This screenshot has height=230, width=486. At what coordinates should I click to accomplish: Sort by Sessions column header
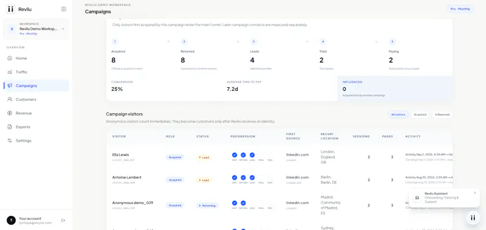361,136
